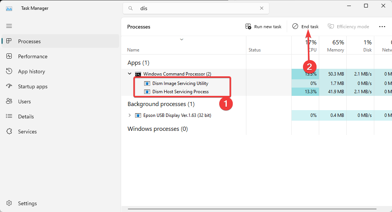Click the App history clock icon
Viewport: 392px width, 212px height.
[x=9, y=71]
